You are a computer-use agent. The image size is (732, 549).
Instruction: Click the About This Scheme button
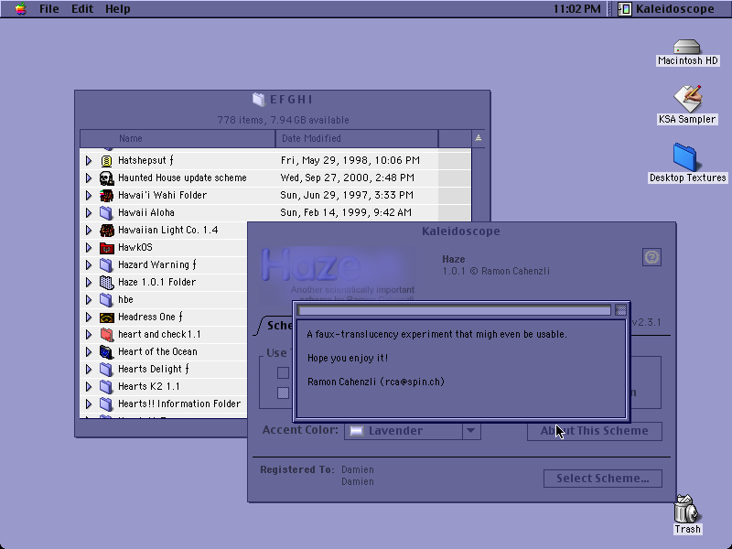[x=594, y=431]
